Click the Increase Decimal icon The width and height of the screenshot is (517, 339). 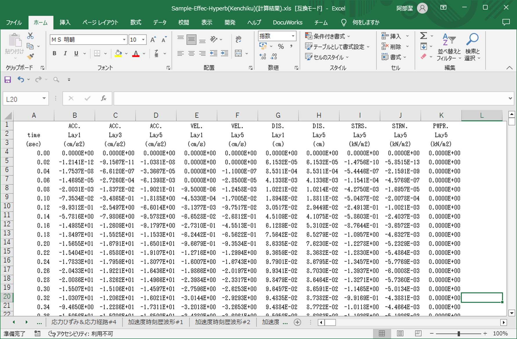click(263, 57)
